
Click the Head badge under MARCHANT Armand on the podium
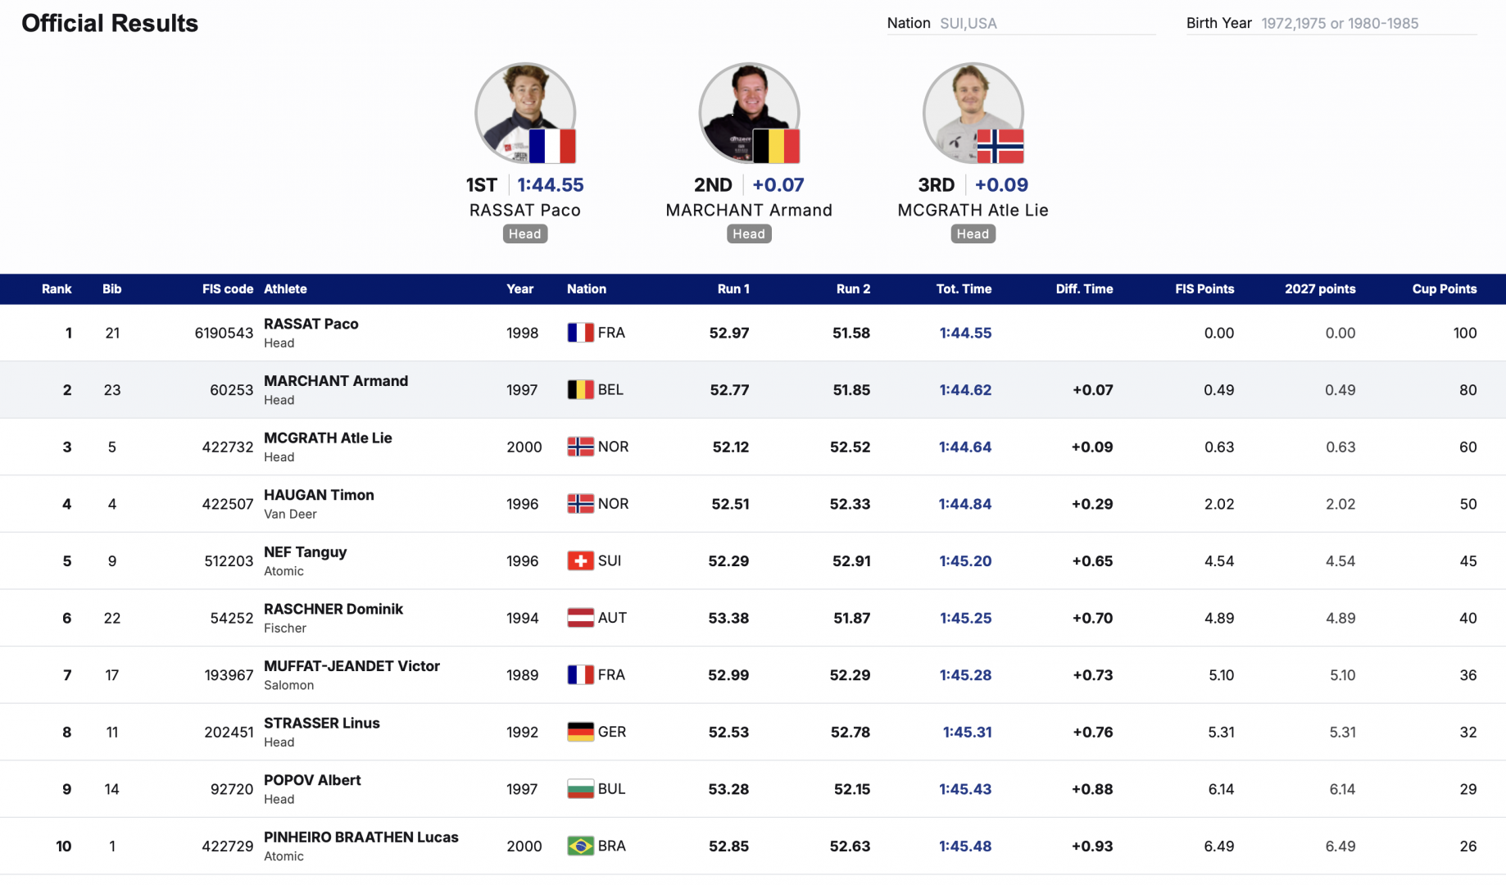(x=748, y=234)
